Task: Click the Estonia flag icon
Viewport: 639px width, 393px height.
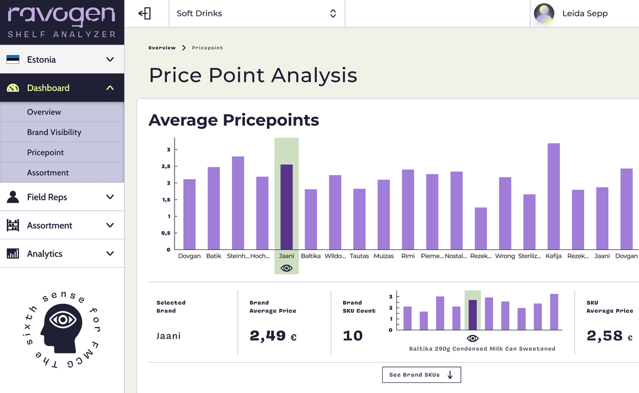Action: coord(13,60)
